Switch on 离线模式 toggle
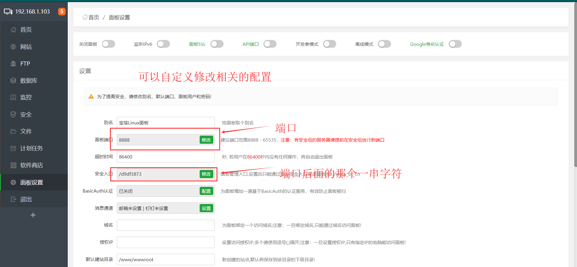This screenshot has width=577, height=267. click(384, 44)
